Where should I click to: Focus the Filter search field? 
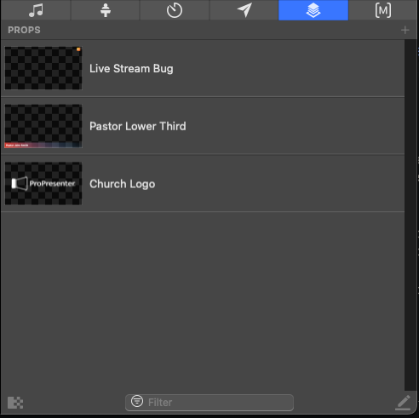209,403
